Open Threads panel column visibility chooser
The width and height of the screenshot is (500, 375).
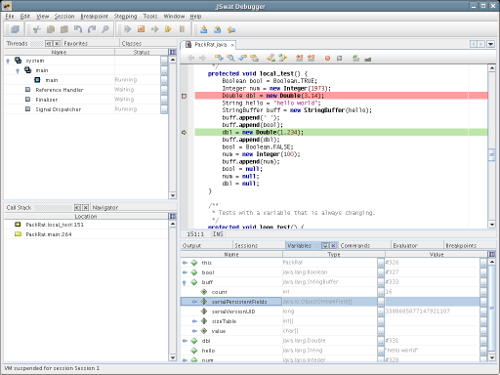(x=172, y=52)
